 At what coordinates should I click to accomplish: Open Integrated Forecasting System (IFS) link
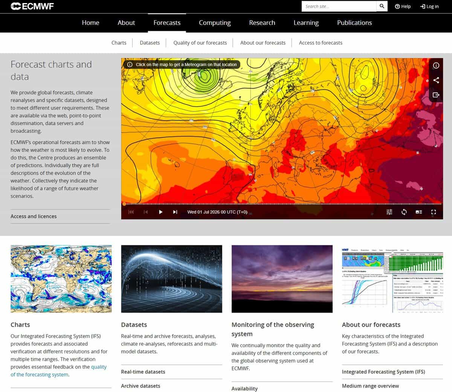coord(383,372)
